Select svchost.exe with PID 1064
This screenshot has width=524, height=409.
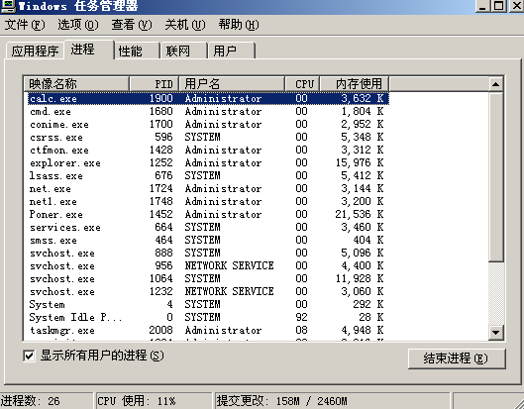point(208,278)
